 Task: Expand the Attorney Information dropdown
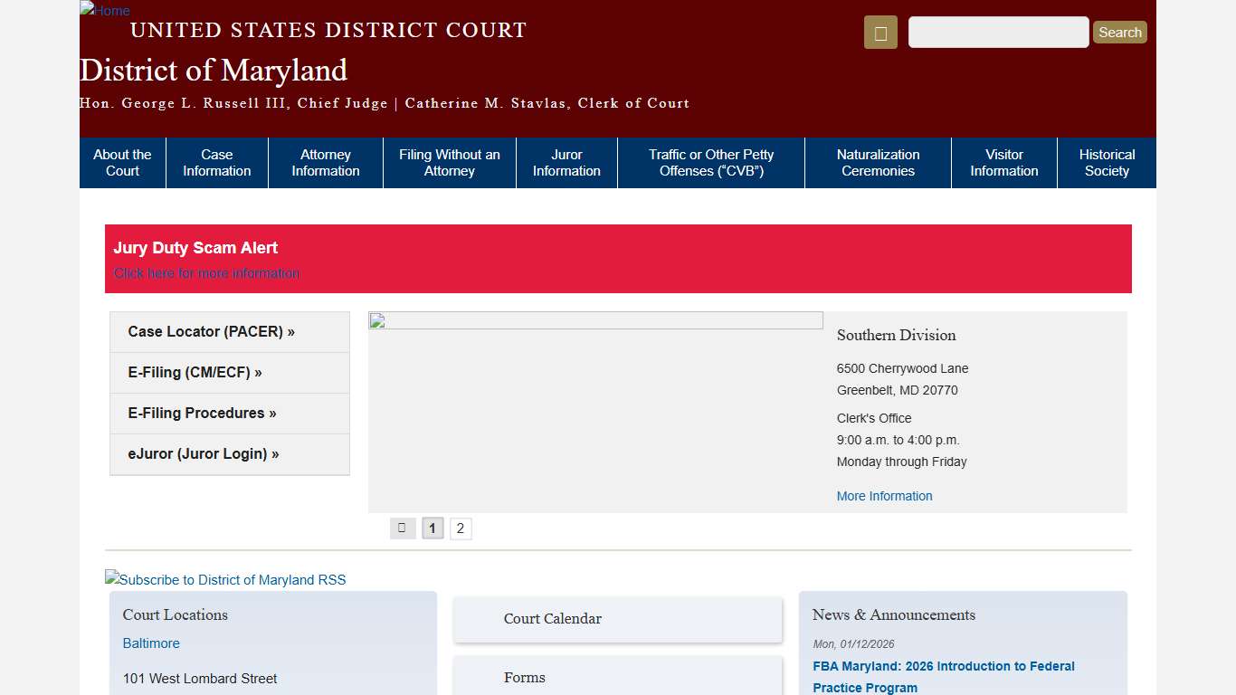pos(325,163)
